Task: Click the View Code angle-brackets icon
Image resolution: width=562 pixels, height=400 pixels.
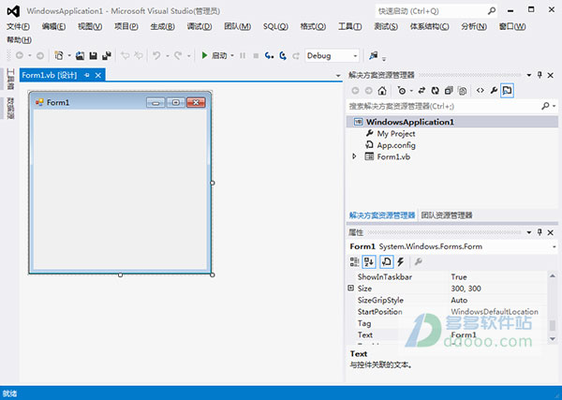Action: 481,91
